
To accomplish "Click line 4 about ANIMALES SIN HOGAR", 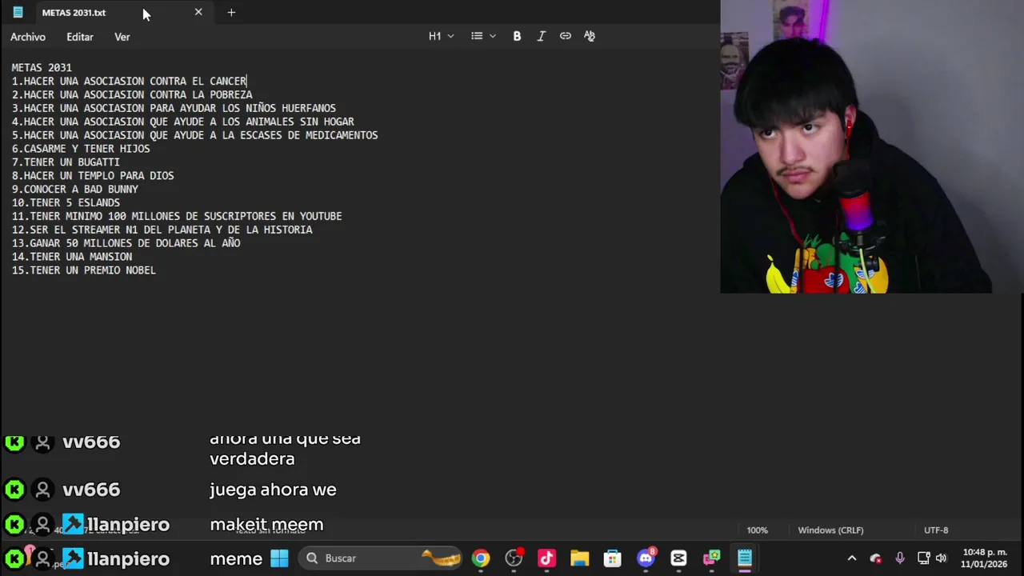I will point(182,122).
